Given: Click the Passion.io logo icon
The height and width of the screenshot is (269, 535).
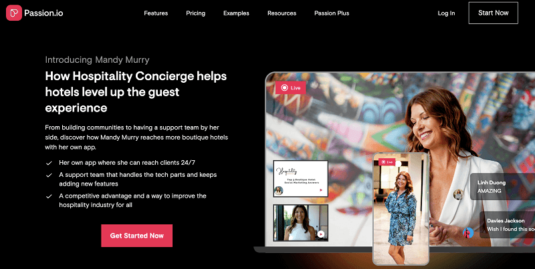Looking at the screenshot, I should (x=14, y=13).
